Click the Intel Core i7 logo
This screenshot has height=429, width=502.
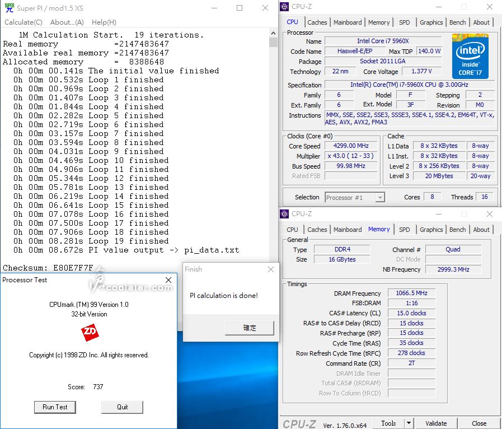tap(470, 56)
